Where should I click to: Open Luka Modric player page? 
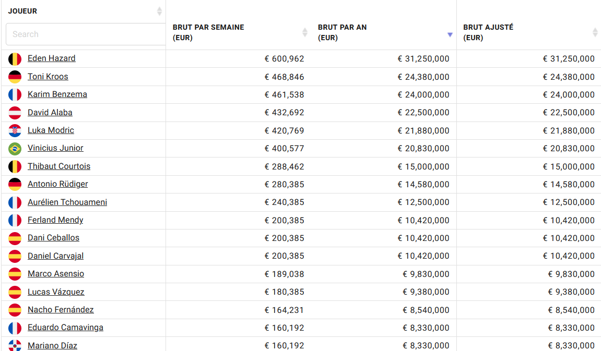point(51,130)
